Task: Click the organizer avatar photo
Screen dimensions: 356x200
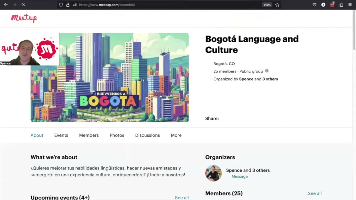Action: [214, 173]
